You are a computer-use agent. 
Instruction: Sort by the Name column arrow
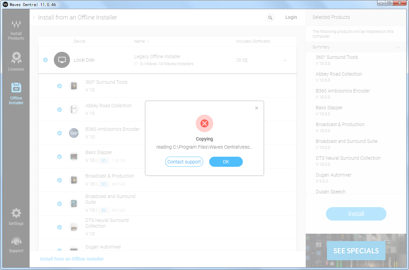(x=148, y=41)
